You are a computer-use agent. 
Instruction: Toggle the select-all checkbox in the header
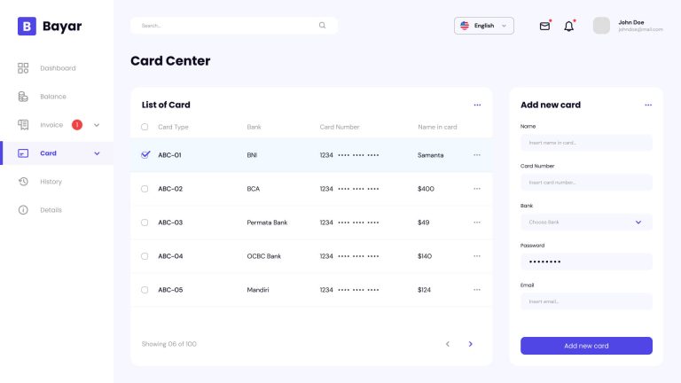(x=145, y=127)
